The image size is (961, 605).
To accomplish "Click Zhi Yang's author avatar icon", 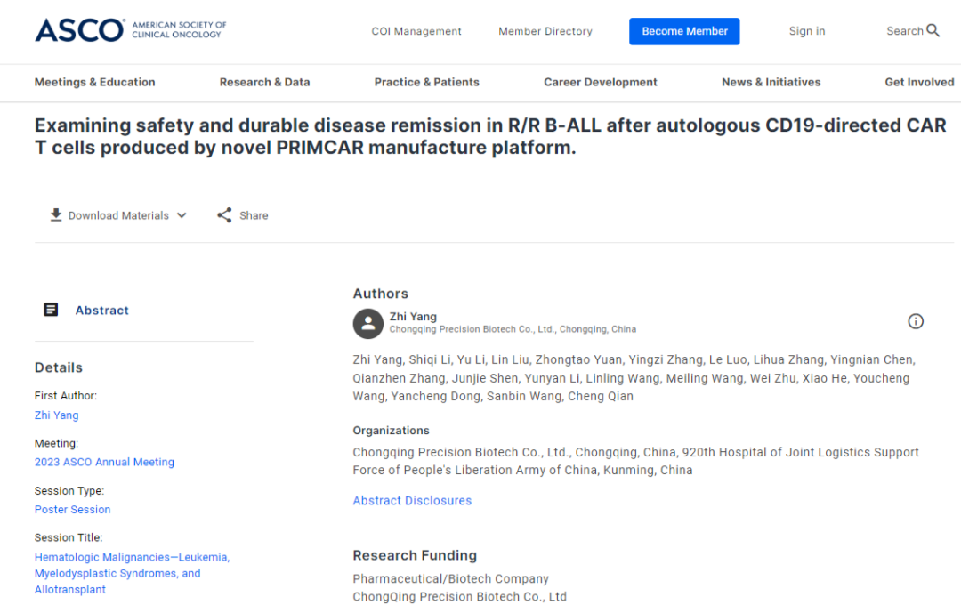I will point(368,324).
